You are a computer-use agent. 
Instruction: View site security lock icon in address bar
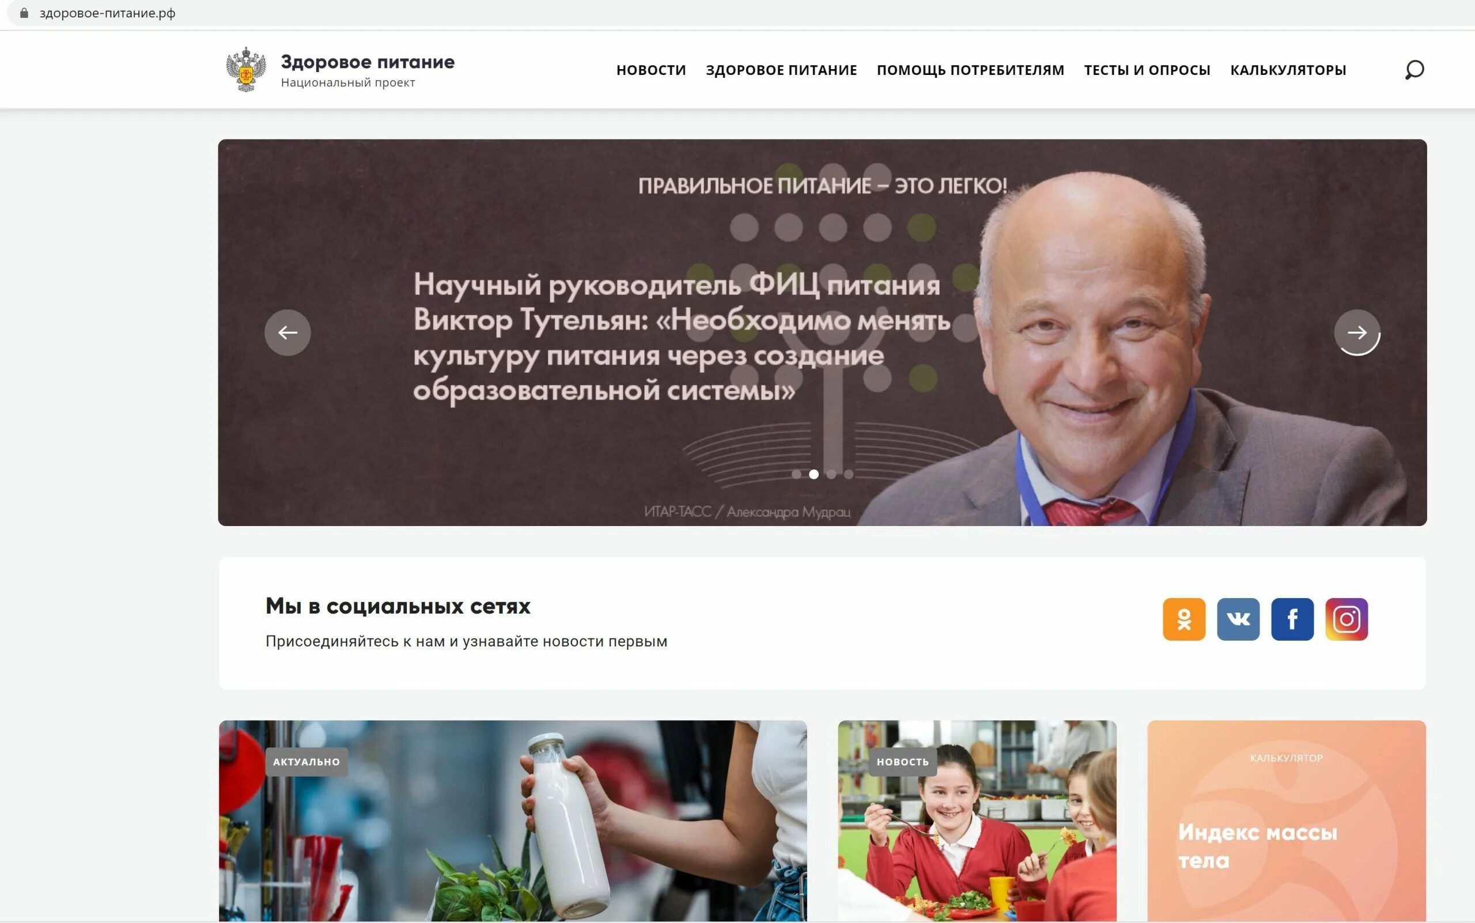[24, 13]
